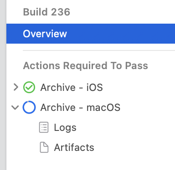Collapse the Archive - macOS action
The width and height of the screenshot is (175, 170).
(x=15, y=107)
